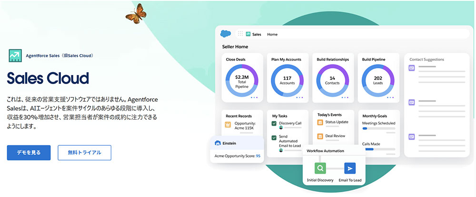Open the Home tab
The image size is (476, 197).
pos(272,35)
